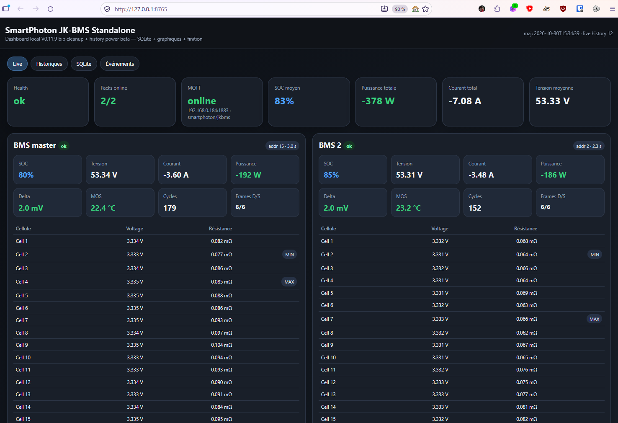Click the house icon in the address bar
This screenshot has width=618, height=423.
tap(415, 9)
